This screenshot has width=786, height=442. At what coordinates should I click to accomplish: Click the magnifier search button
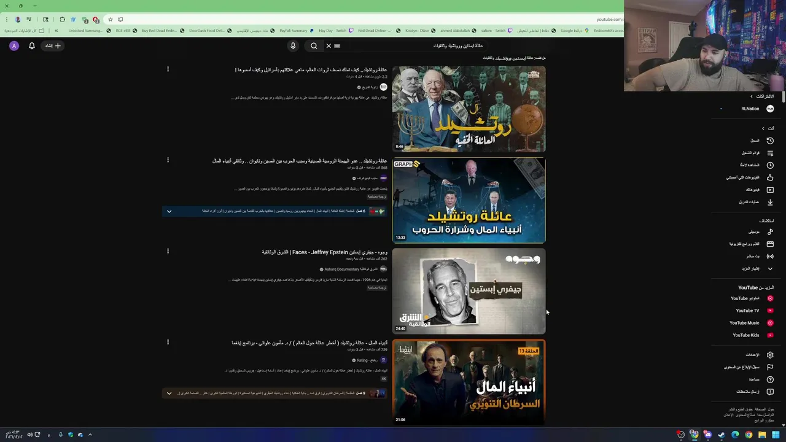[314, 46]
